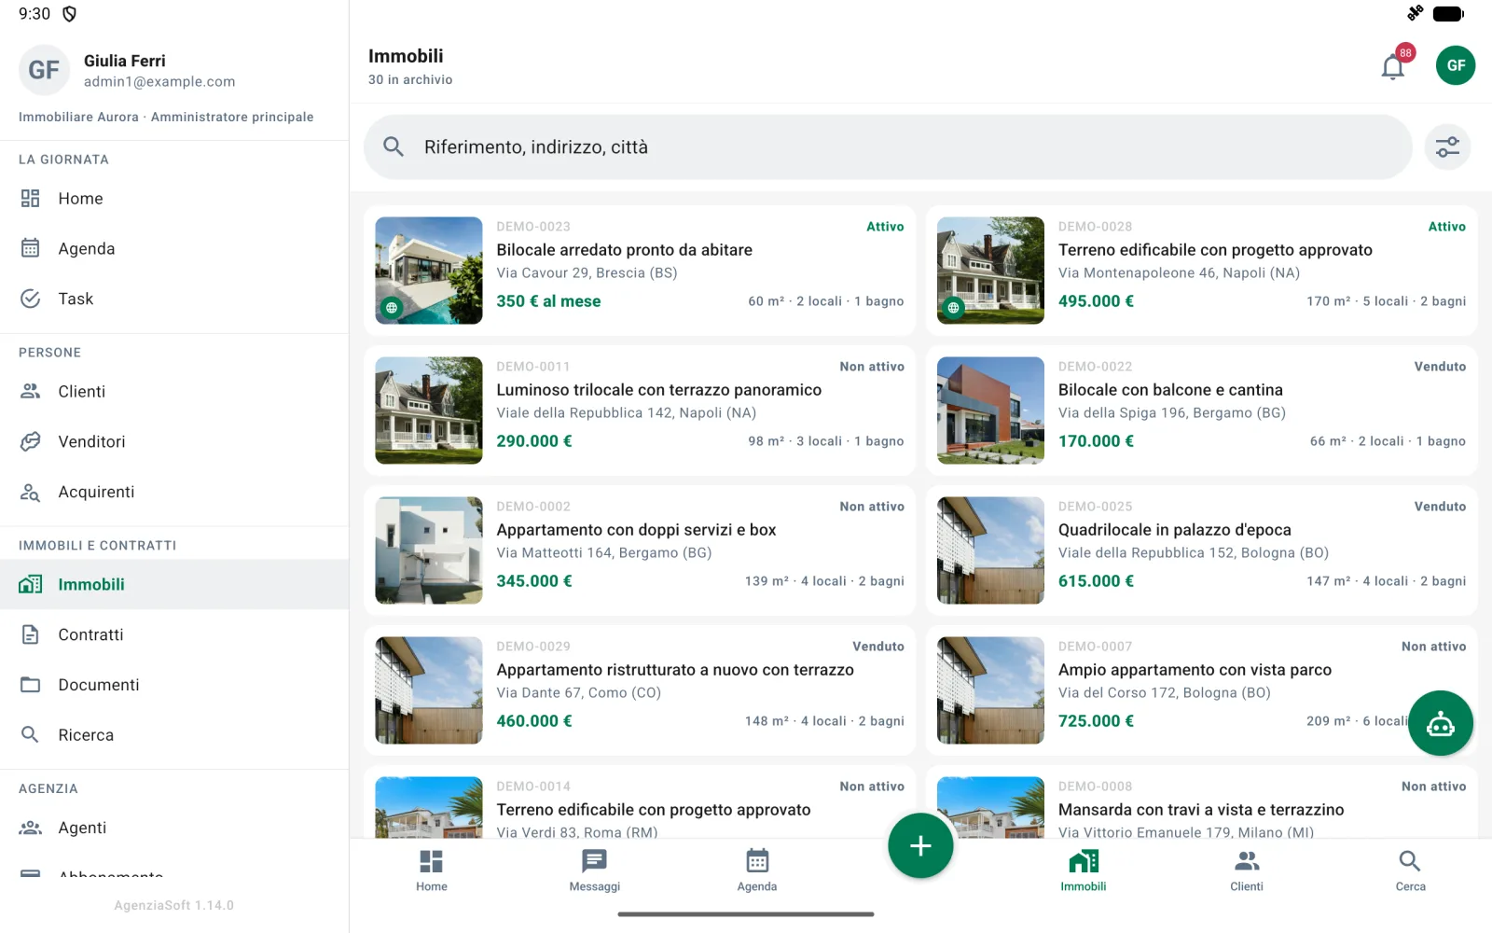Click the 350 € al mese price
Viewport: 1492px width, 933px height.
548,301
